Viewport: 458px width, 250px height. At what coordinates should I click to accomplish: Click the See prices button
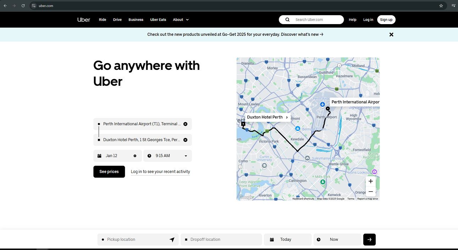109,172
